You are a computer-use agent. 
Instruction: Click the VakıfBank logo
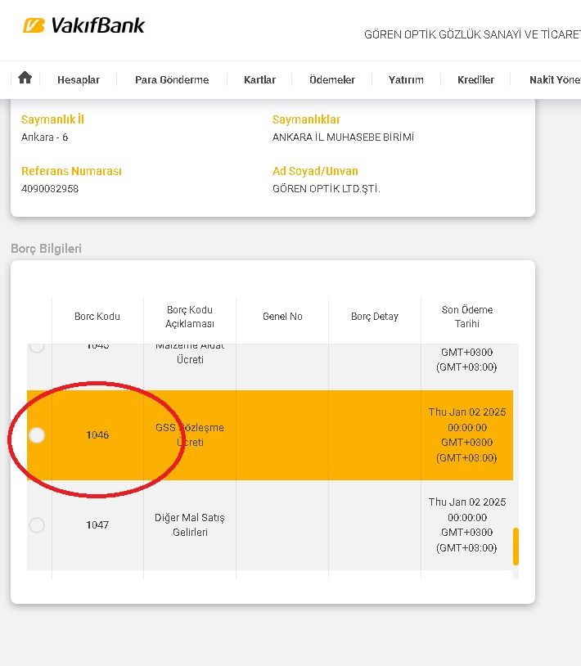(83, 25)
